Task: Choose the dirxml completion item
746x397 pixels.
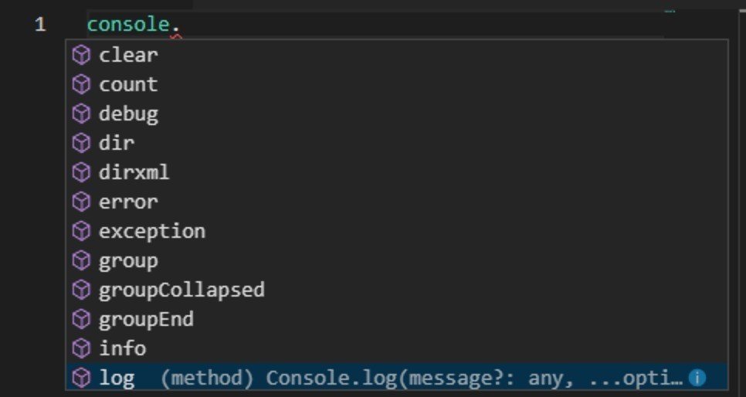Action: point(134,172)
